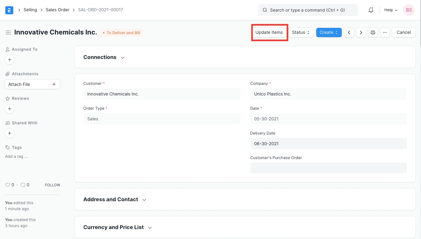The width and height of the screenshot is (421, 239).
Task: Add a review with plus button
Action: 10,109
